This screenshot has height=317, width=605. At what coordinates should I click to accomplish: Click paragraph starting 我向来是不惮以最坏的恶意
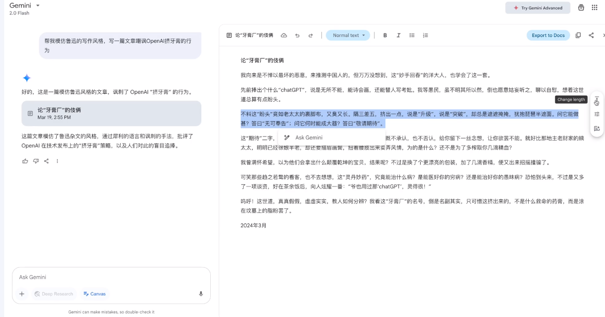[367, 75]
